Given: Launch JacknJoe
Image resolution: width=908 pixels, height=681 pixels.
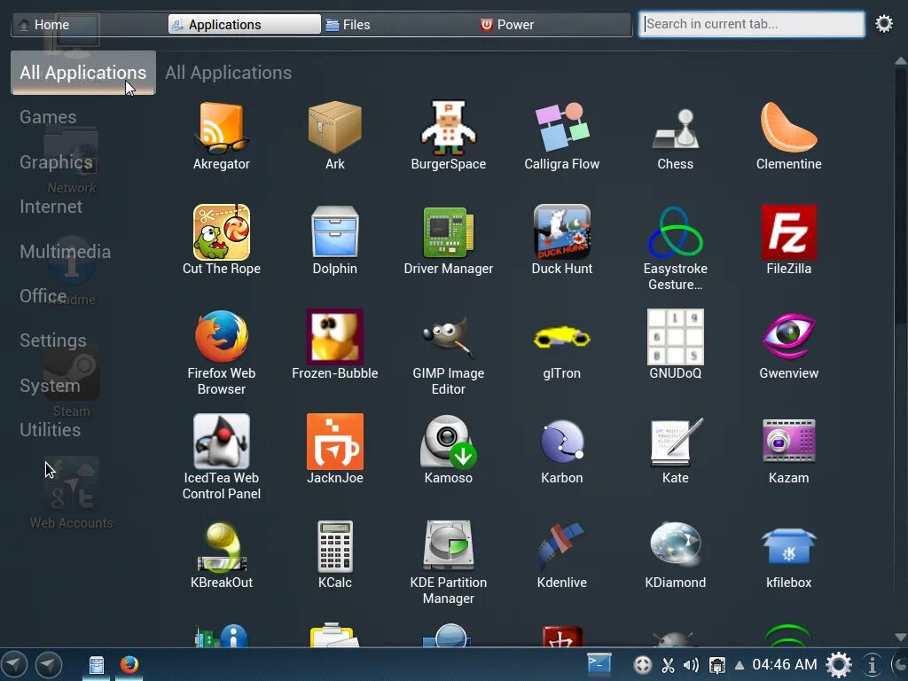Looking at the screenshot, I should point(334,450).
